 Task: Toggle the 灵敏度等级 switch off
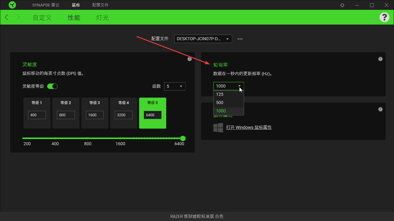[x=52, y=86]
